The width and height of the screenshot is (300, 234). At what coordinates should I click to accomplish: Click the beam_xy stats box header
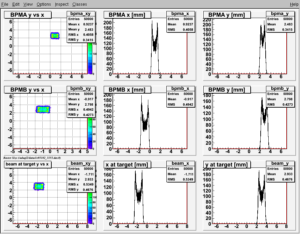(x=81, y=163)
